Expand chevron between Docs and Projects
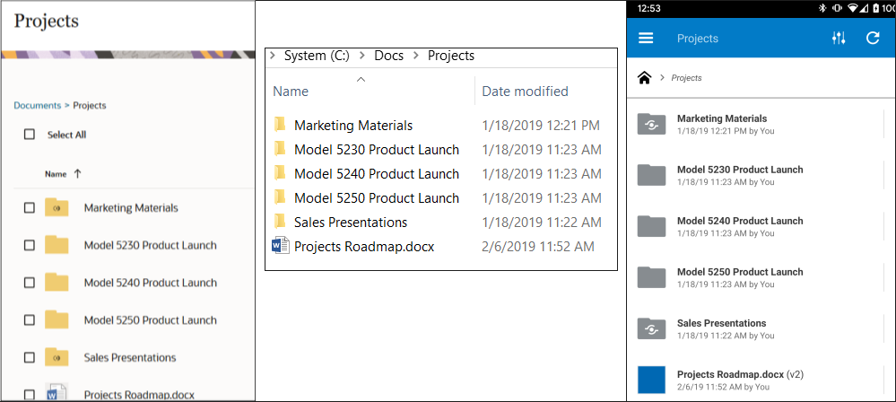Image resolution: width=896 pixels, height=402 pixels. click(x=415, y=56)
